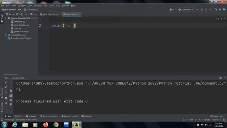Stop icon in the top toolbar
Image resolution: width=227 pixels, height=128 pixels.
(x=210, y=10)
